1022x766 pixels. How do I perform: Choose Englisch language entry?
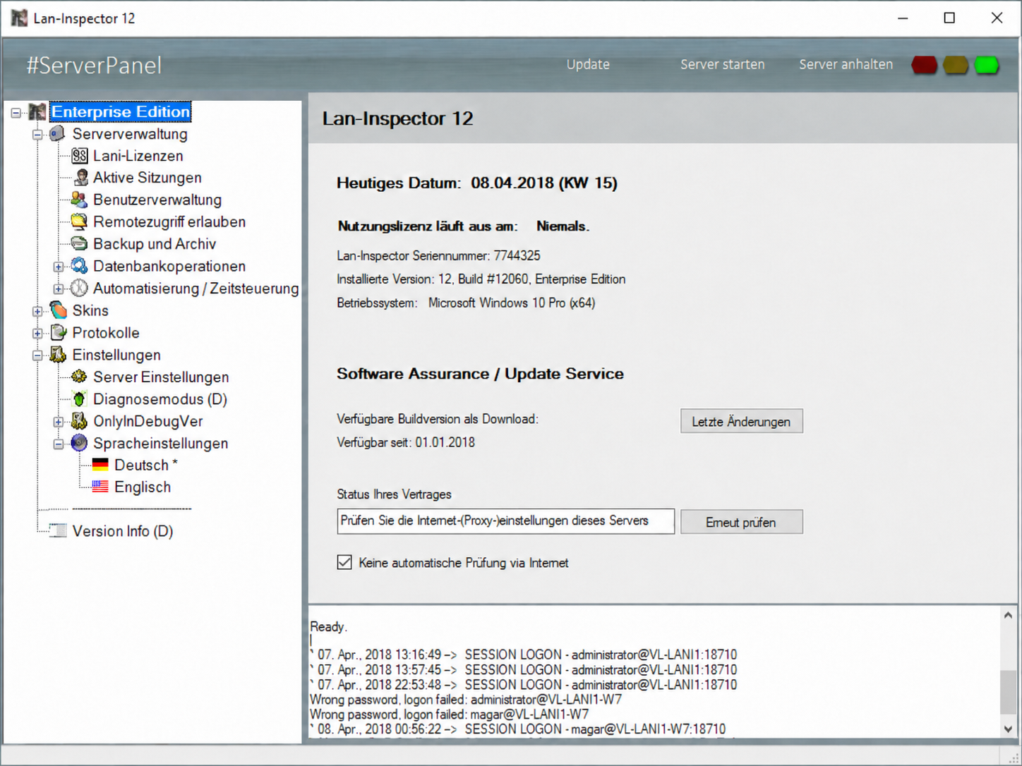[x=143, y=487]
